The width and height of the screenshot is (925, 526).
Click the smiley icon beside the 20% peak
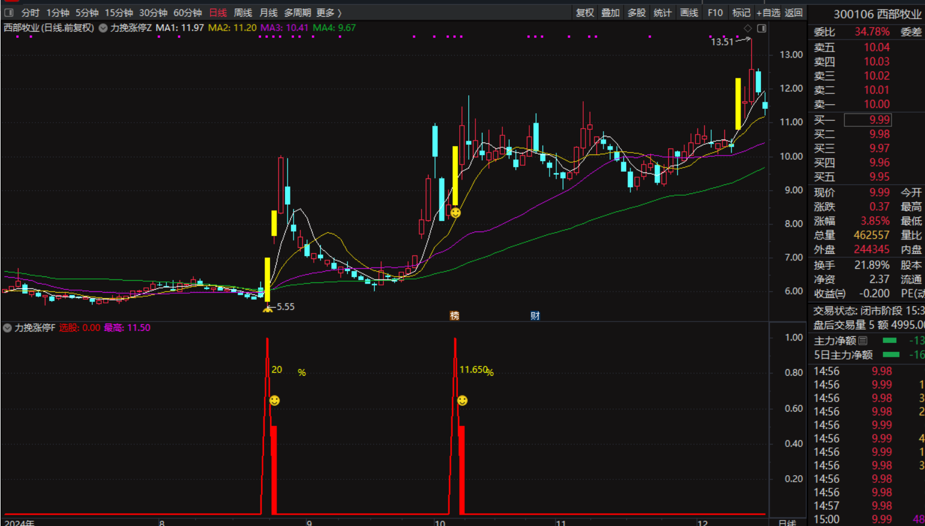274,400
